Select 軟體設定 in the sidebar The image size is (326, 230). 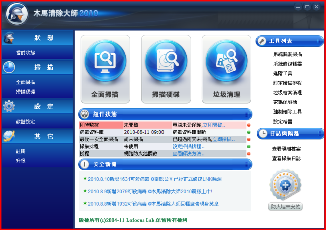[26, 121]
